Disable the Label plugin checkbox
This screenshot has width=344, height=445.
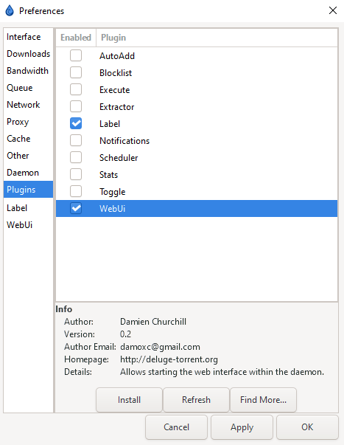[x=76, y=123]
